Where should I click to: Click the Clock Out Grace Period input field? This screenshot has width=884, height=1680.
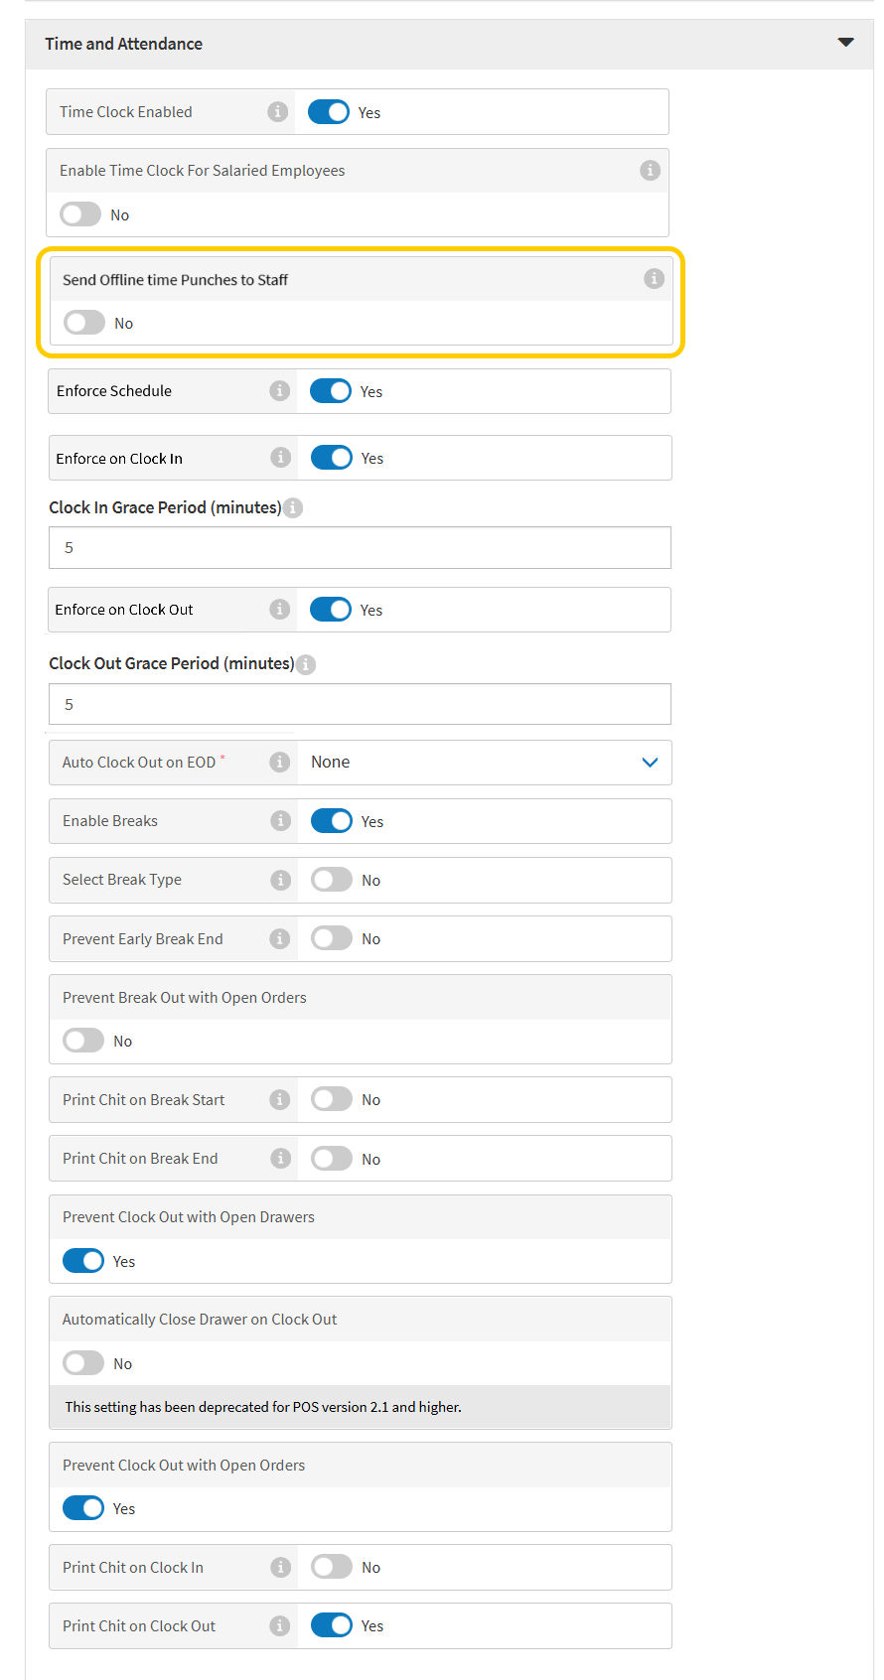click(x=360, y=704)
